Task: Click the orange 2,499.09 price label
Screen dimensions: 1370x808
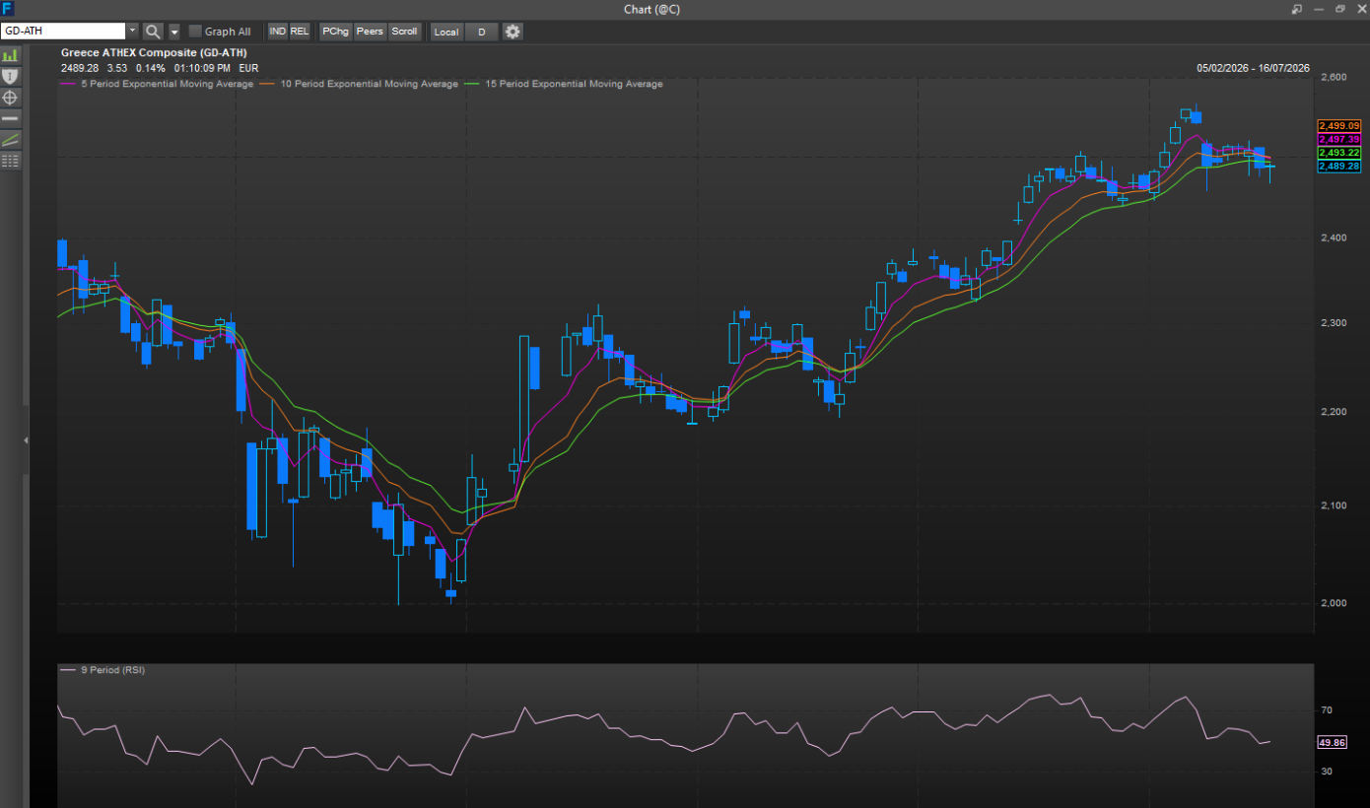Action: (x=1338, y=126)
